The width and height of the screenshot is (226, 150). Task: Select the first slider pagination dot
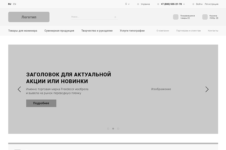pyautogui.click(x=108, y=129)
